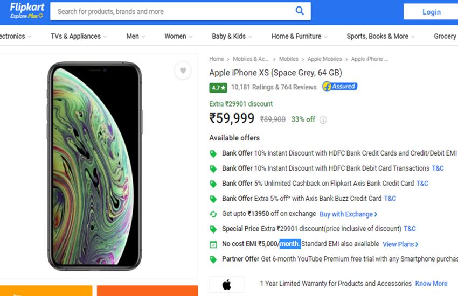
Task: Click the green 4.7 star rating badge
Action: [x=218, y=87]
